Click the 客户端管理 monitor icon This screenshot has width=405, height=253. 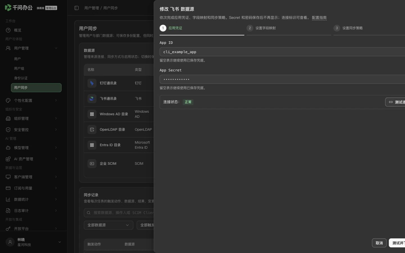click(8, 177)
